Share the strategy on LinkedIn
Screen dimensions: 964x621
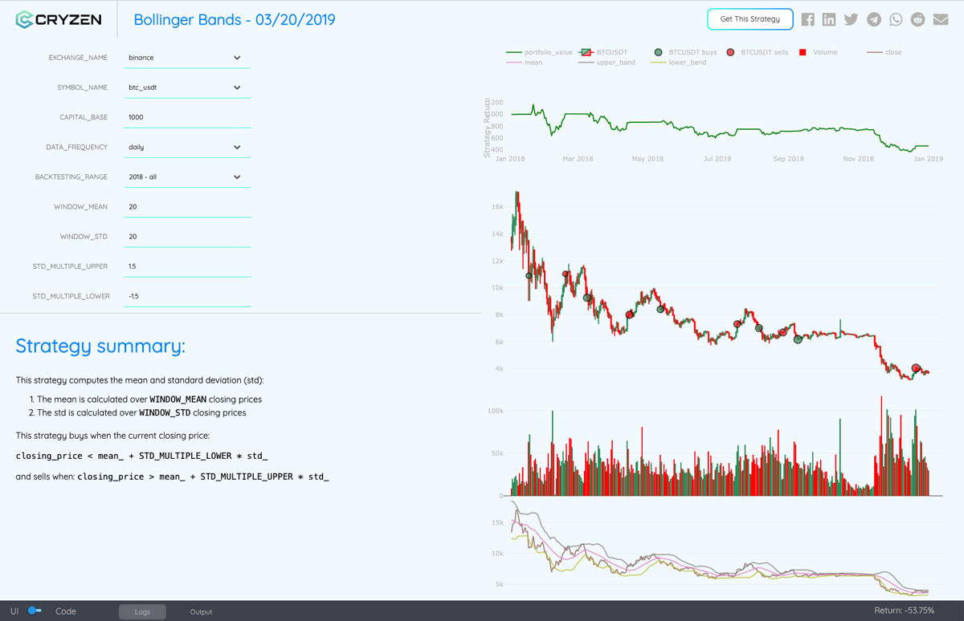coord(829,18)
